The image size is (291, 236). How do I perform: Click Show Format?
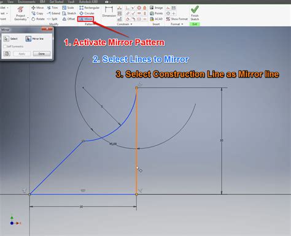[177, 19]
